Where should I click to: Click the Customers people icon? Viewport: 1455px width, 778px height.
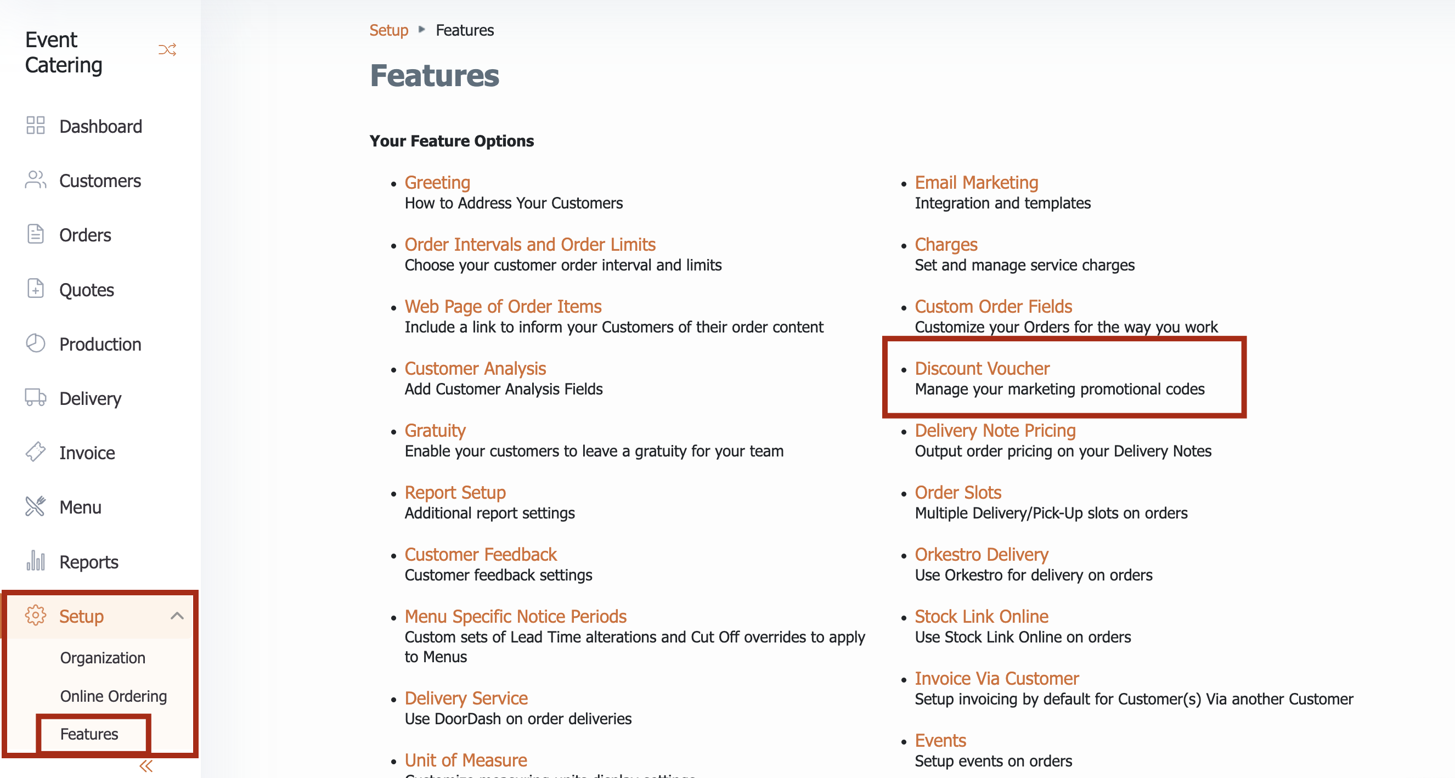point(36,179)
